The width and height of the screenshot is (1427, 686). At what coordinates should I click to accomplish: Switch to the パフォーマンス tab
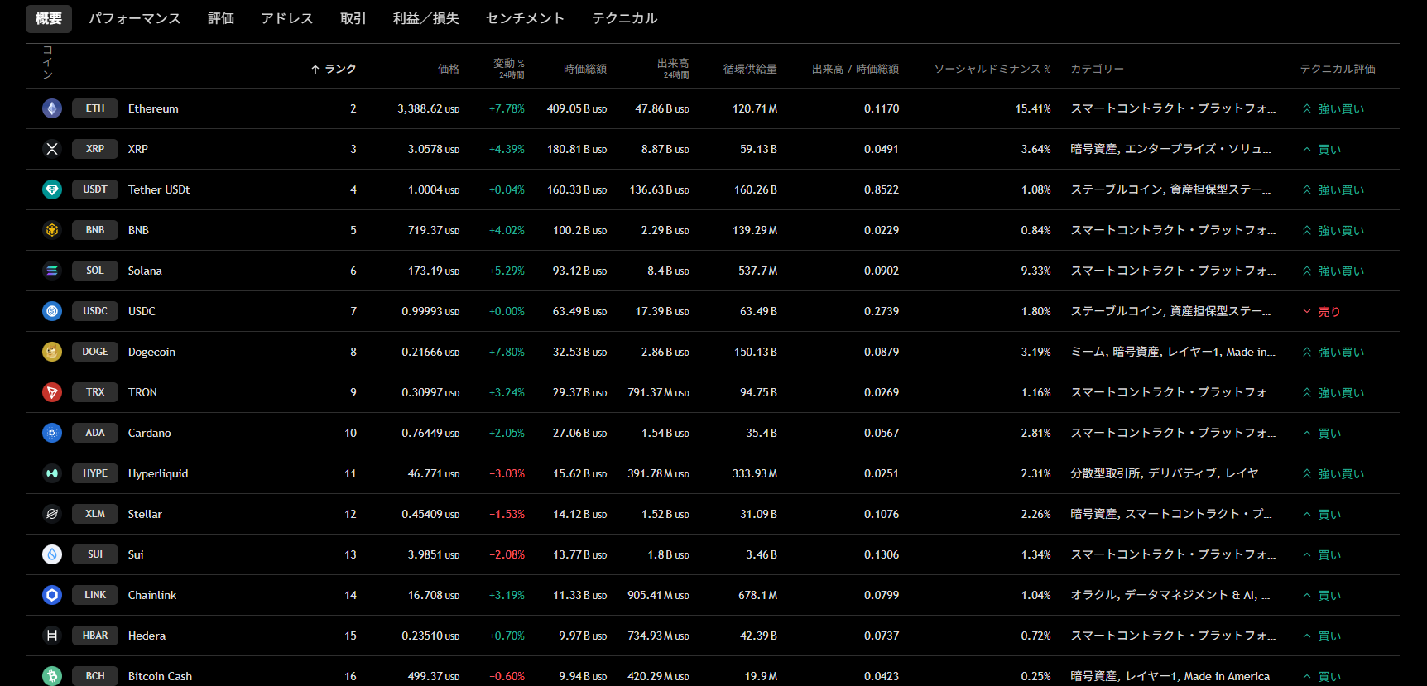[134, 18]
